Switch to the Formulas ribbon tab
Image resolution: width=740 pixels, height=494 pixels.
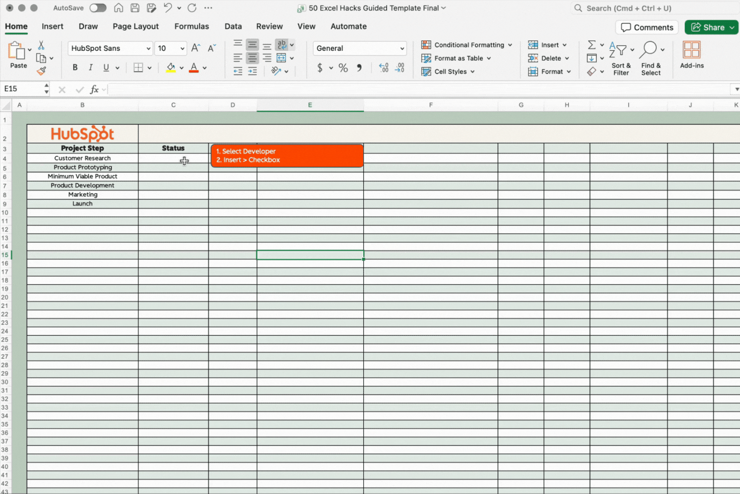pyautogui.click(x=192, y=26)
